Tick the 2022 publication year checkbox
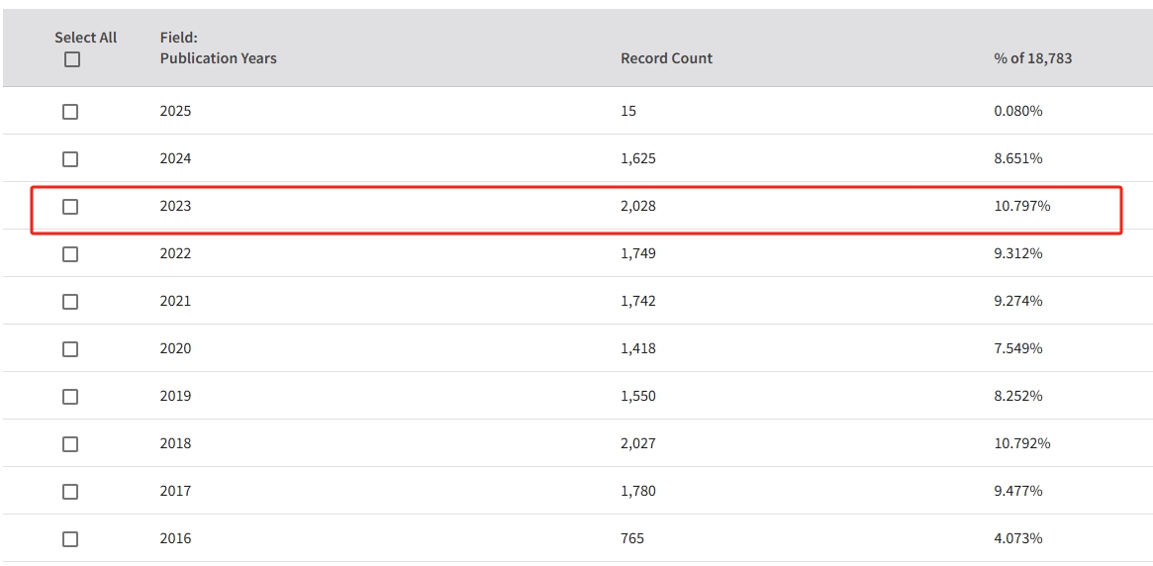 pos(70,254)
